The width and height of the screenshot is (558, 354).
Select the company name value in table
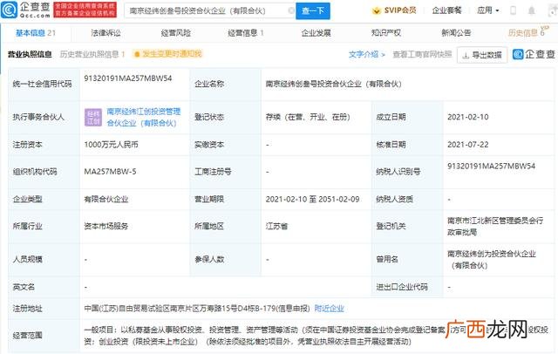tap(333, 84)
